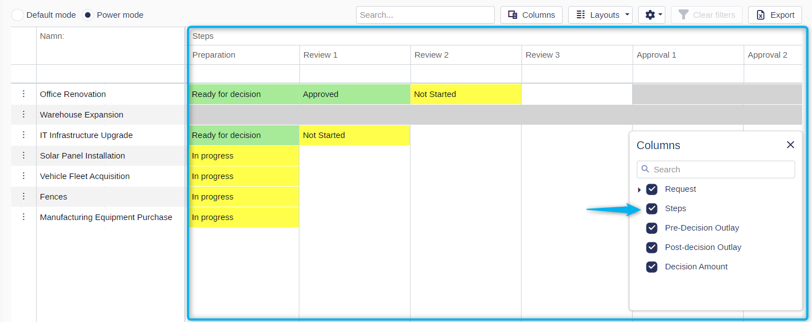This screenshot has height=322, width=812.
Task: Select the Manufacturing Equipment Purchase row name
Action: click(106, 217)
